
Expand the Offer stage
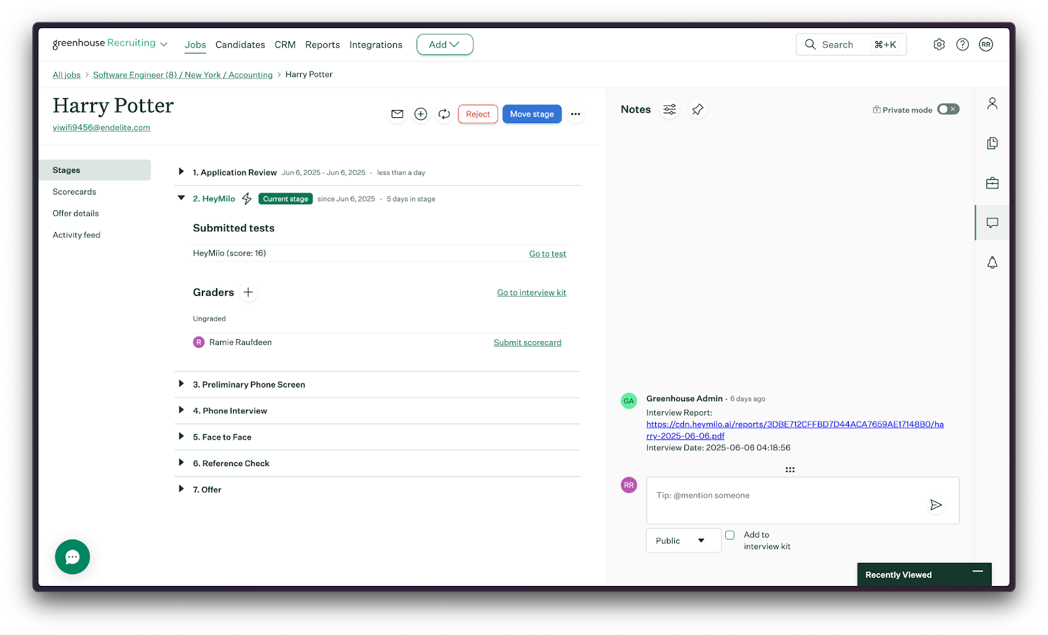coord(181,488)
